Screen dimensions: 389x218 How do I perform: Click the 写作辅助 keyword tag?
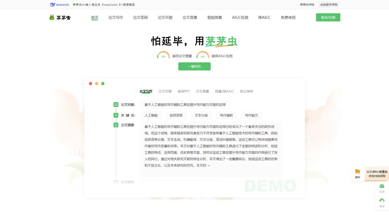[x=226, y=115]
